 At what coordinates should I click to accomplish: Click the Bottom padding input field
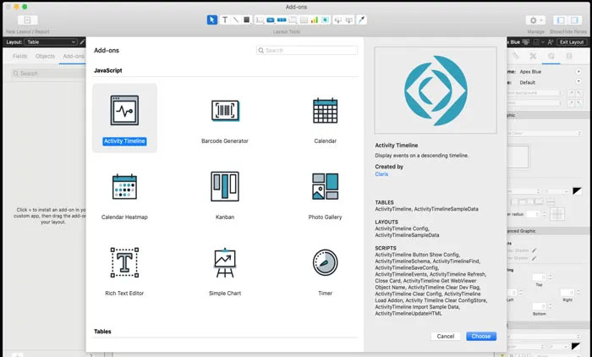click(x=539, y=306)
